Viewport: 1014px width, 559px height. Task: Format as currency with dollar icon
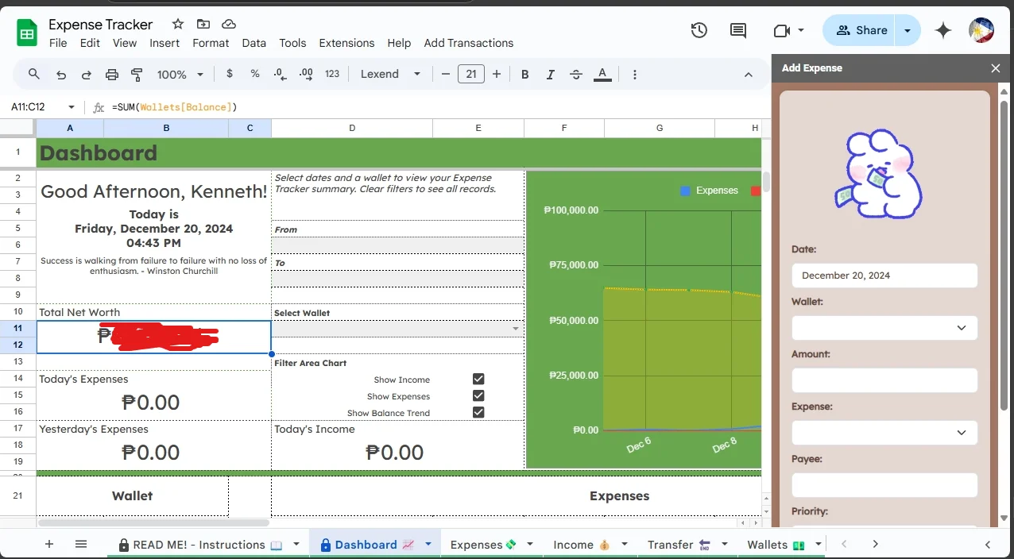pos(230,74)
